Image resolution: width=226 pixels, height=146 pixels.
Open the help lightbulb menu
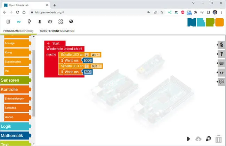29,21
